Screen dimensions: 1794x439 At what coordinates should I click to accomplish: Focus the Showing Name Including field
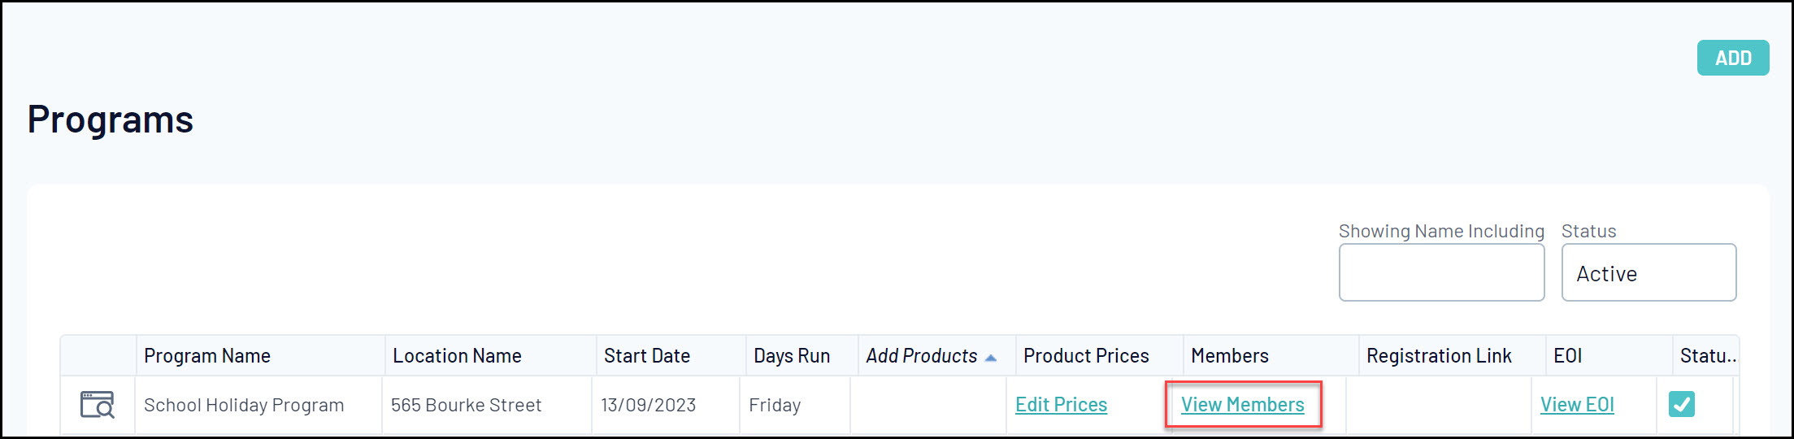1440,273
